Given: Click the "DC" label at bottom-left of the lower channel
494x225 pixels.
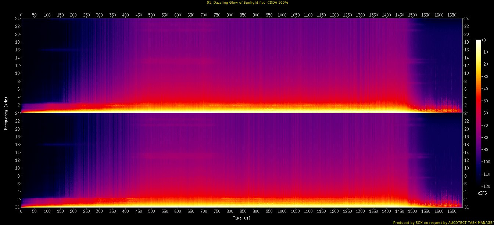Looking at the screenshot, I should [x=17, y=207].
